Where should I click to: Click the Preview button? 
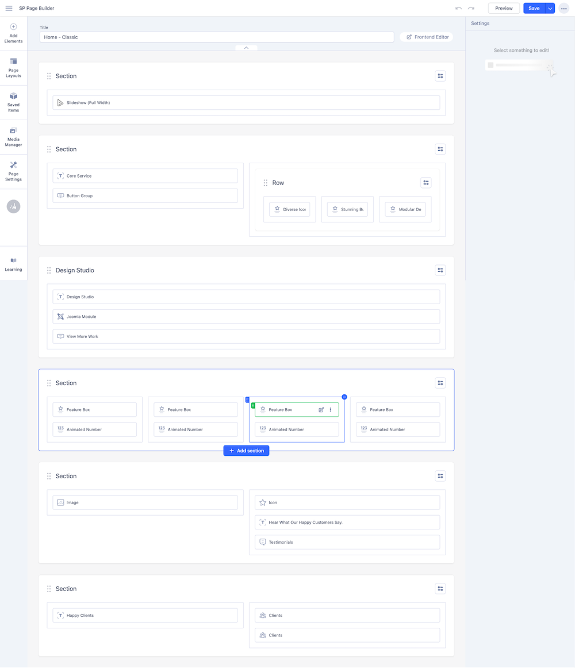pos(504,9)
